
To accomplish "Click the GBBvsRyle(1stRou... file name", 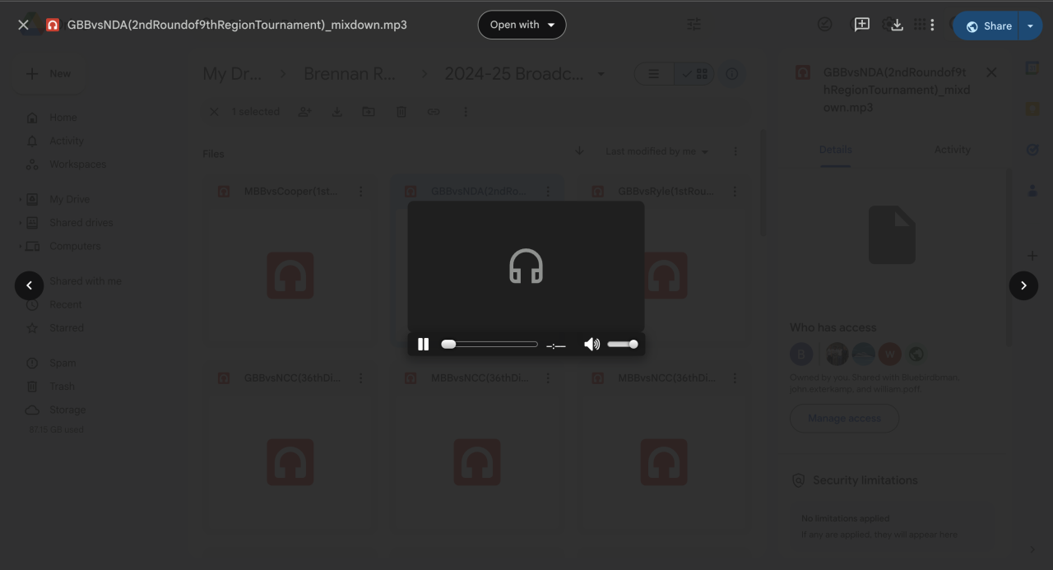I will point(666,192).
